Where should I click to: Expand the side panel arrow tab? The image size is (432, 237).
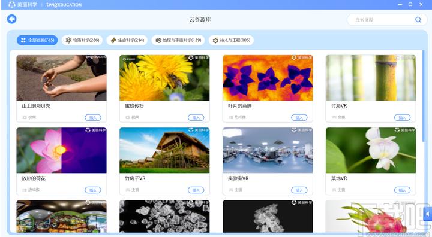[428, 214]
